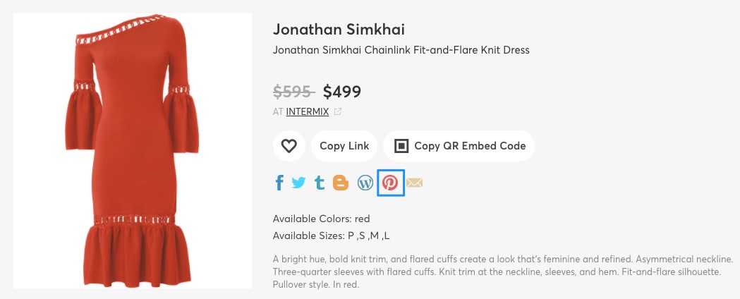Share the product by email icon
Image resolution: width=740 pixels, height=299 pixels.
[415, 183]
